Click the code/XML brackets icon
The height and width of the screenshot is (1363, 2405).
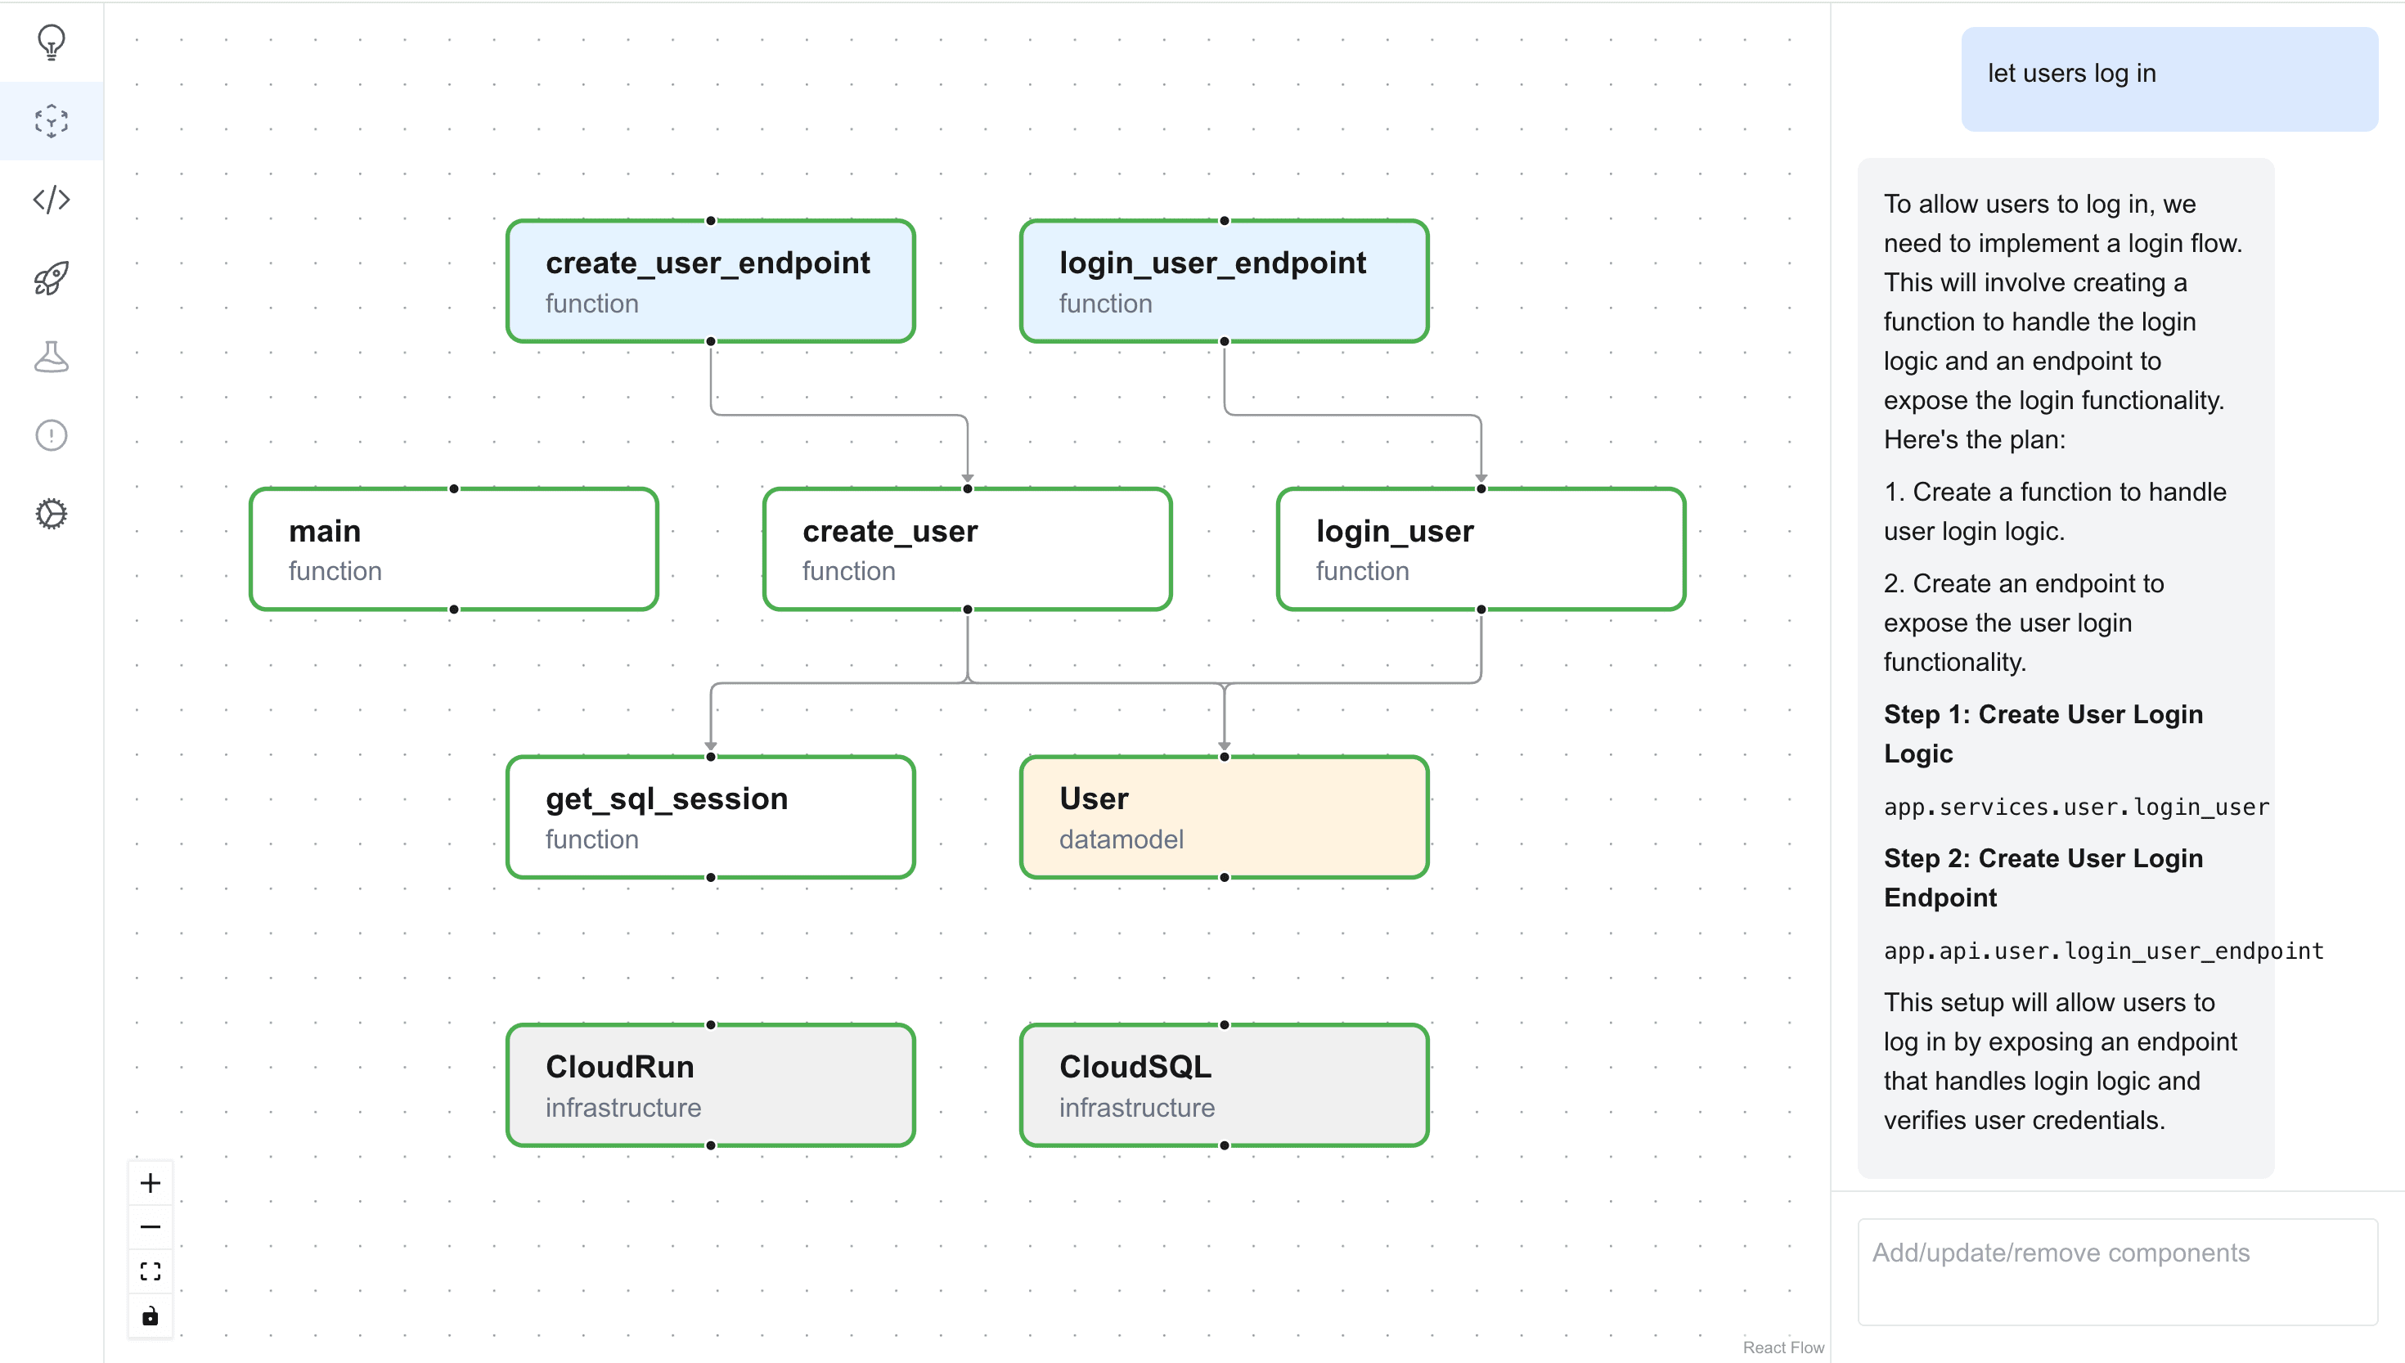point(48,198)
